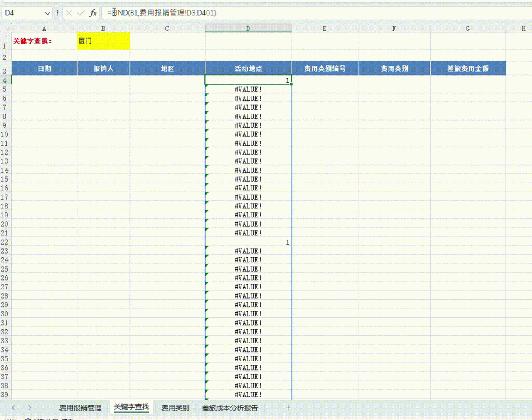
Task: Open the 差旅成本分析报告 sheet tab
Action: [x=230, y=408]
